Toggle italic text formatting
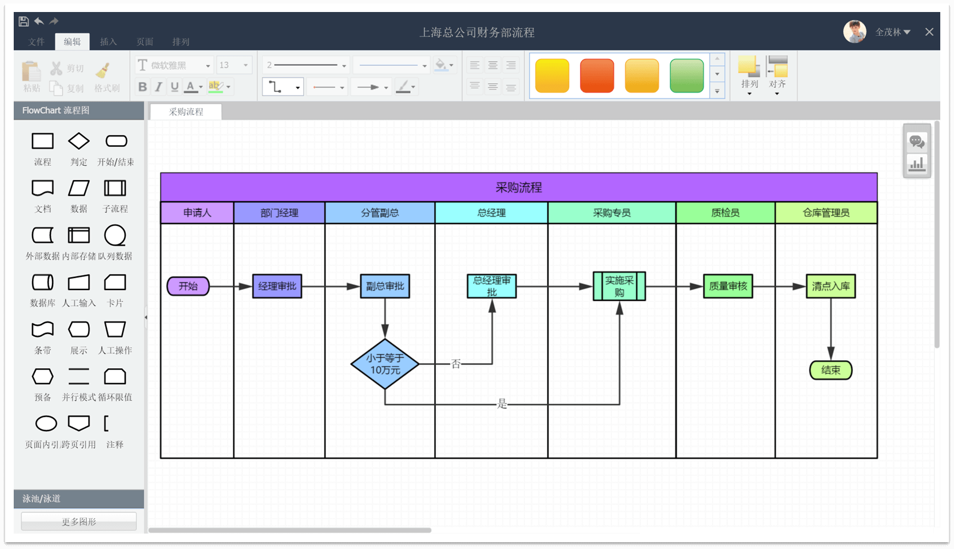Screen dimensions: 954x549 (x=158, y=86)
